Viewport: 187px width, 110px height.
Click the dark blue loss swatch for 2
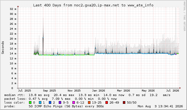50,102
